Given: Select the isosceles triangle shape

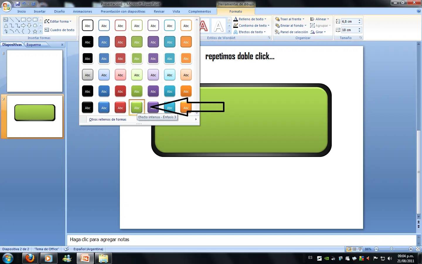Looking at the screenshot, I should (x=6, y=26).
